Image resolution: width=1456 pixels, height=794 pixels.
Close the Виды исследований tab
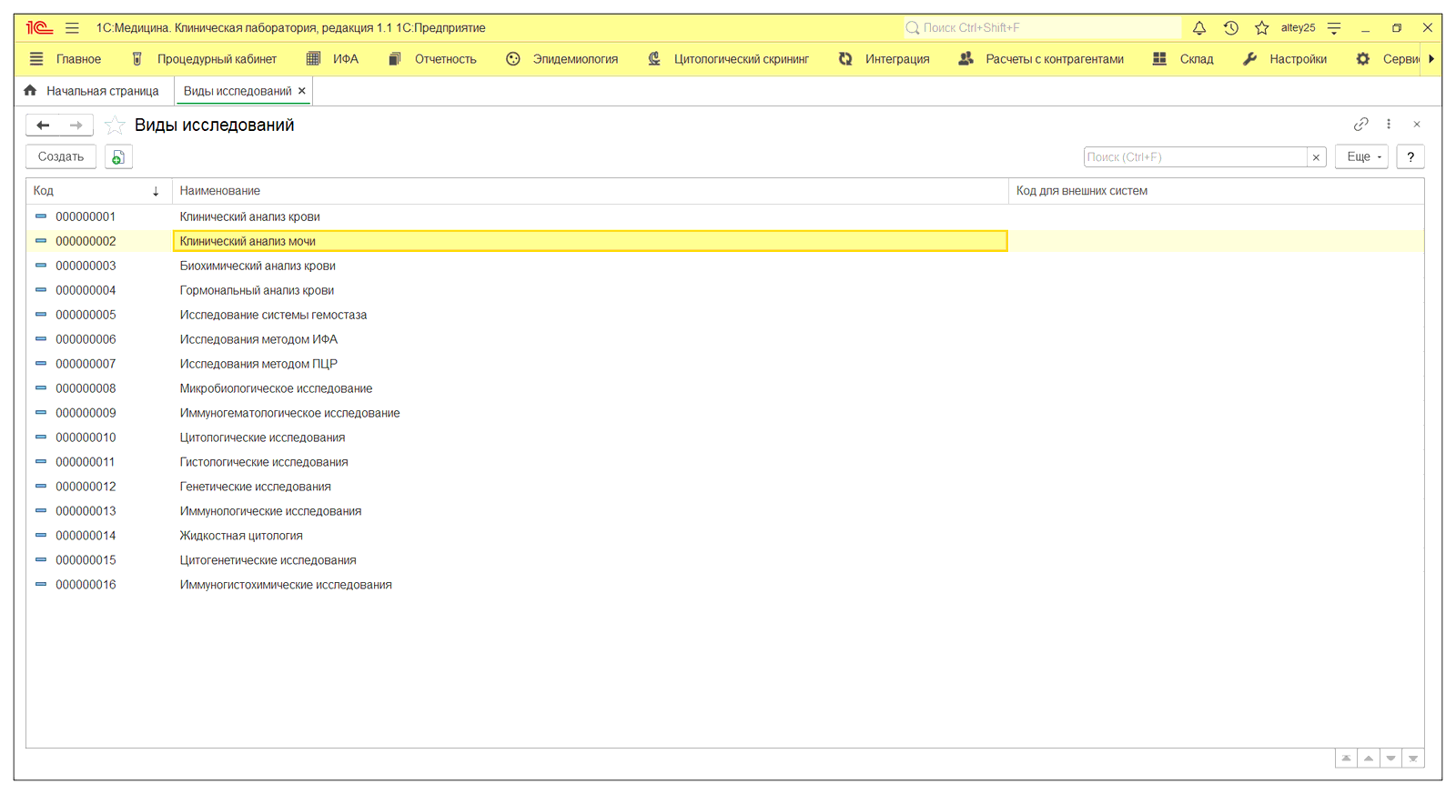(x=302, y=91)
